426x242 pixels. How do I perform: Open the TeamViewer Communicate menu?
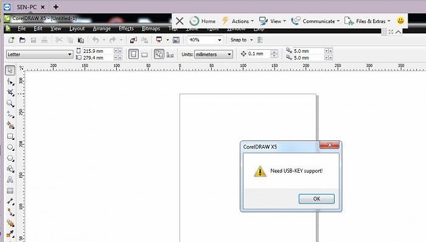(315, 21)
